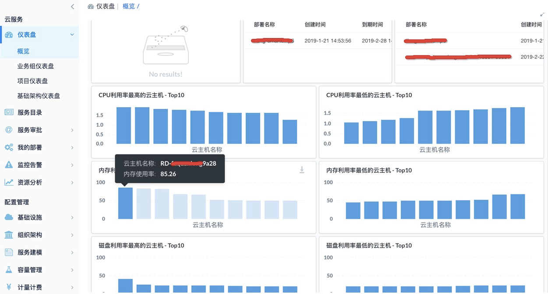Click the 容量管理 flask icon
Image resolution: width=548 pixels, height=294 pixels.
coord(9,270)
